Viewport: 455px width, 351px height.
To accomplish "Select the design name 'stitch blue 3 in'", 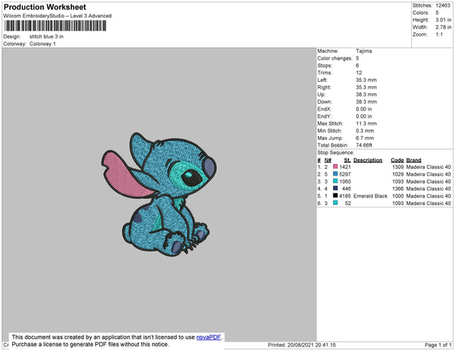I will (46, 36).
